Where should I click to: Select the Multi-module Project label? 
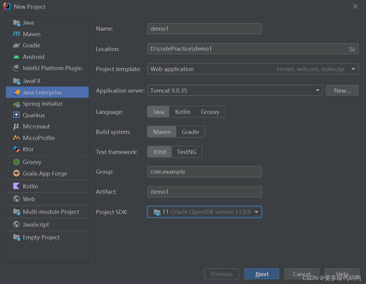(51, 212)
